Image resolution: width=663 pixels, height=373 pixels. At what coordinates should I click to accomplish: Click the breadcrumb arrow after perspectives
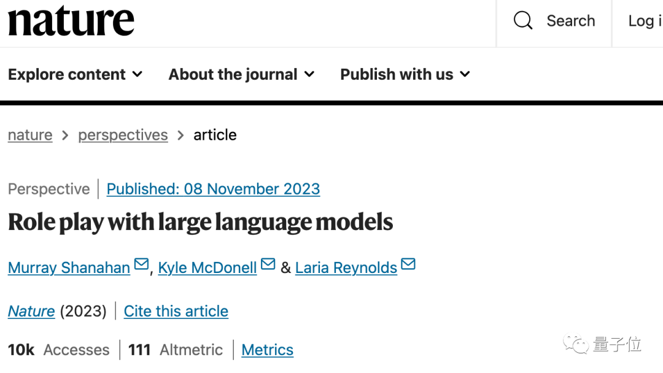click(180, 135)
